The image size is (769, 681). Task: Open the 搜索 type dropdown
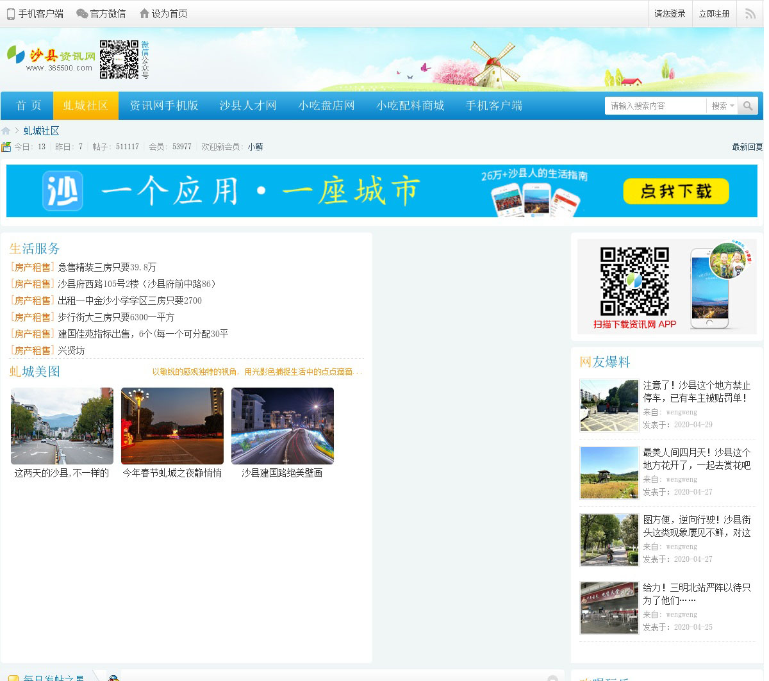click(x=722, y=106)
